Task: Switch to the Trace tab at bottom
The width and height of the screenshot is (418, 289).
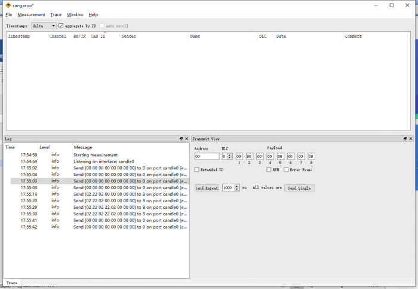Action: click(12, 282)
